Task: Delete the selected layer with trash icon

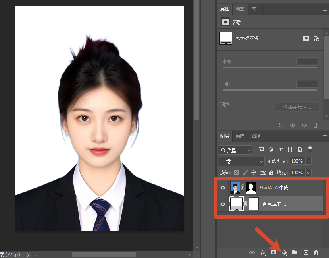Action: (316, 252)
